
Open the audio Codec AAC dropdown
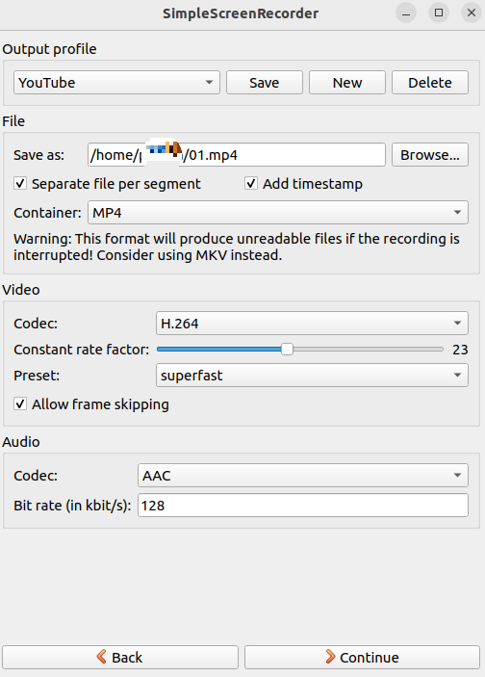click(x=303, y=476)
